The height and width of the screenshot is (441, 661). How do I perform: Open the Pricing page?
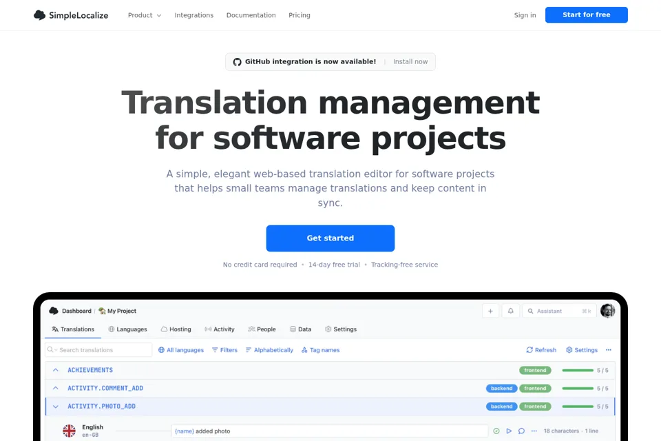pyautogui.click(x=300, y=15)
